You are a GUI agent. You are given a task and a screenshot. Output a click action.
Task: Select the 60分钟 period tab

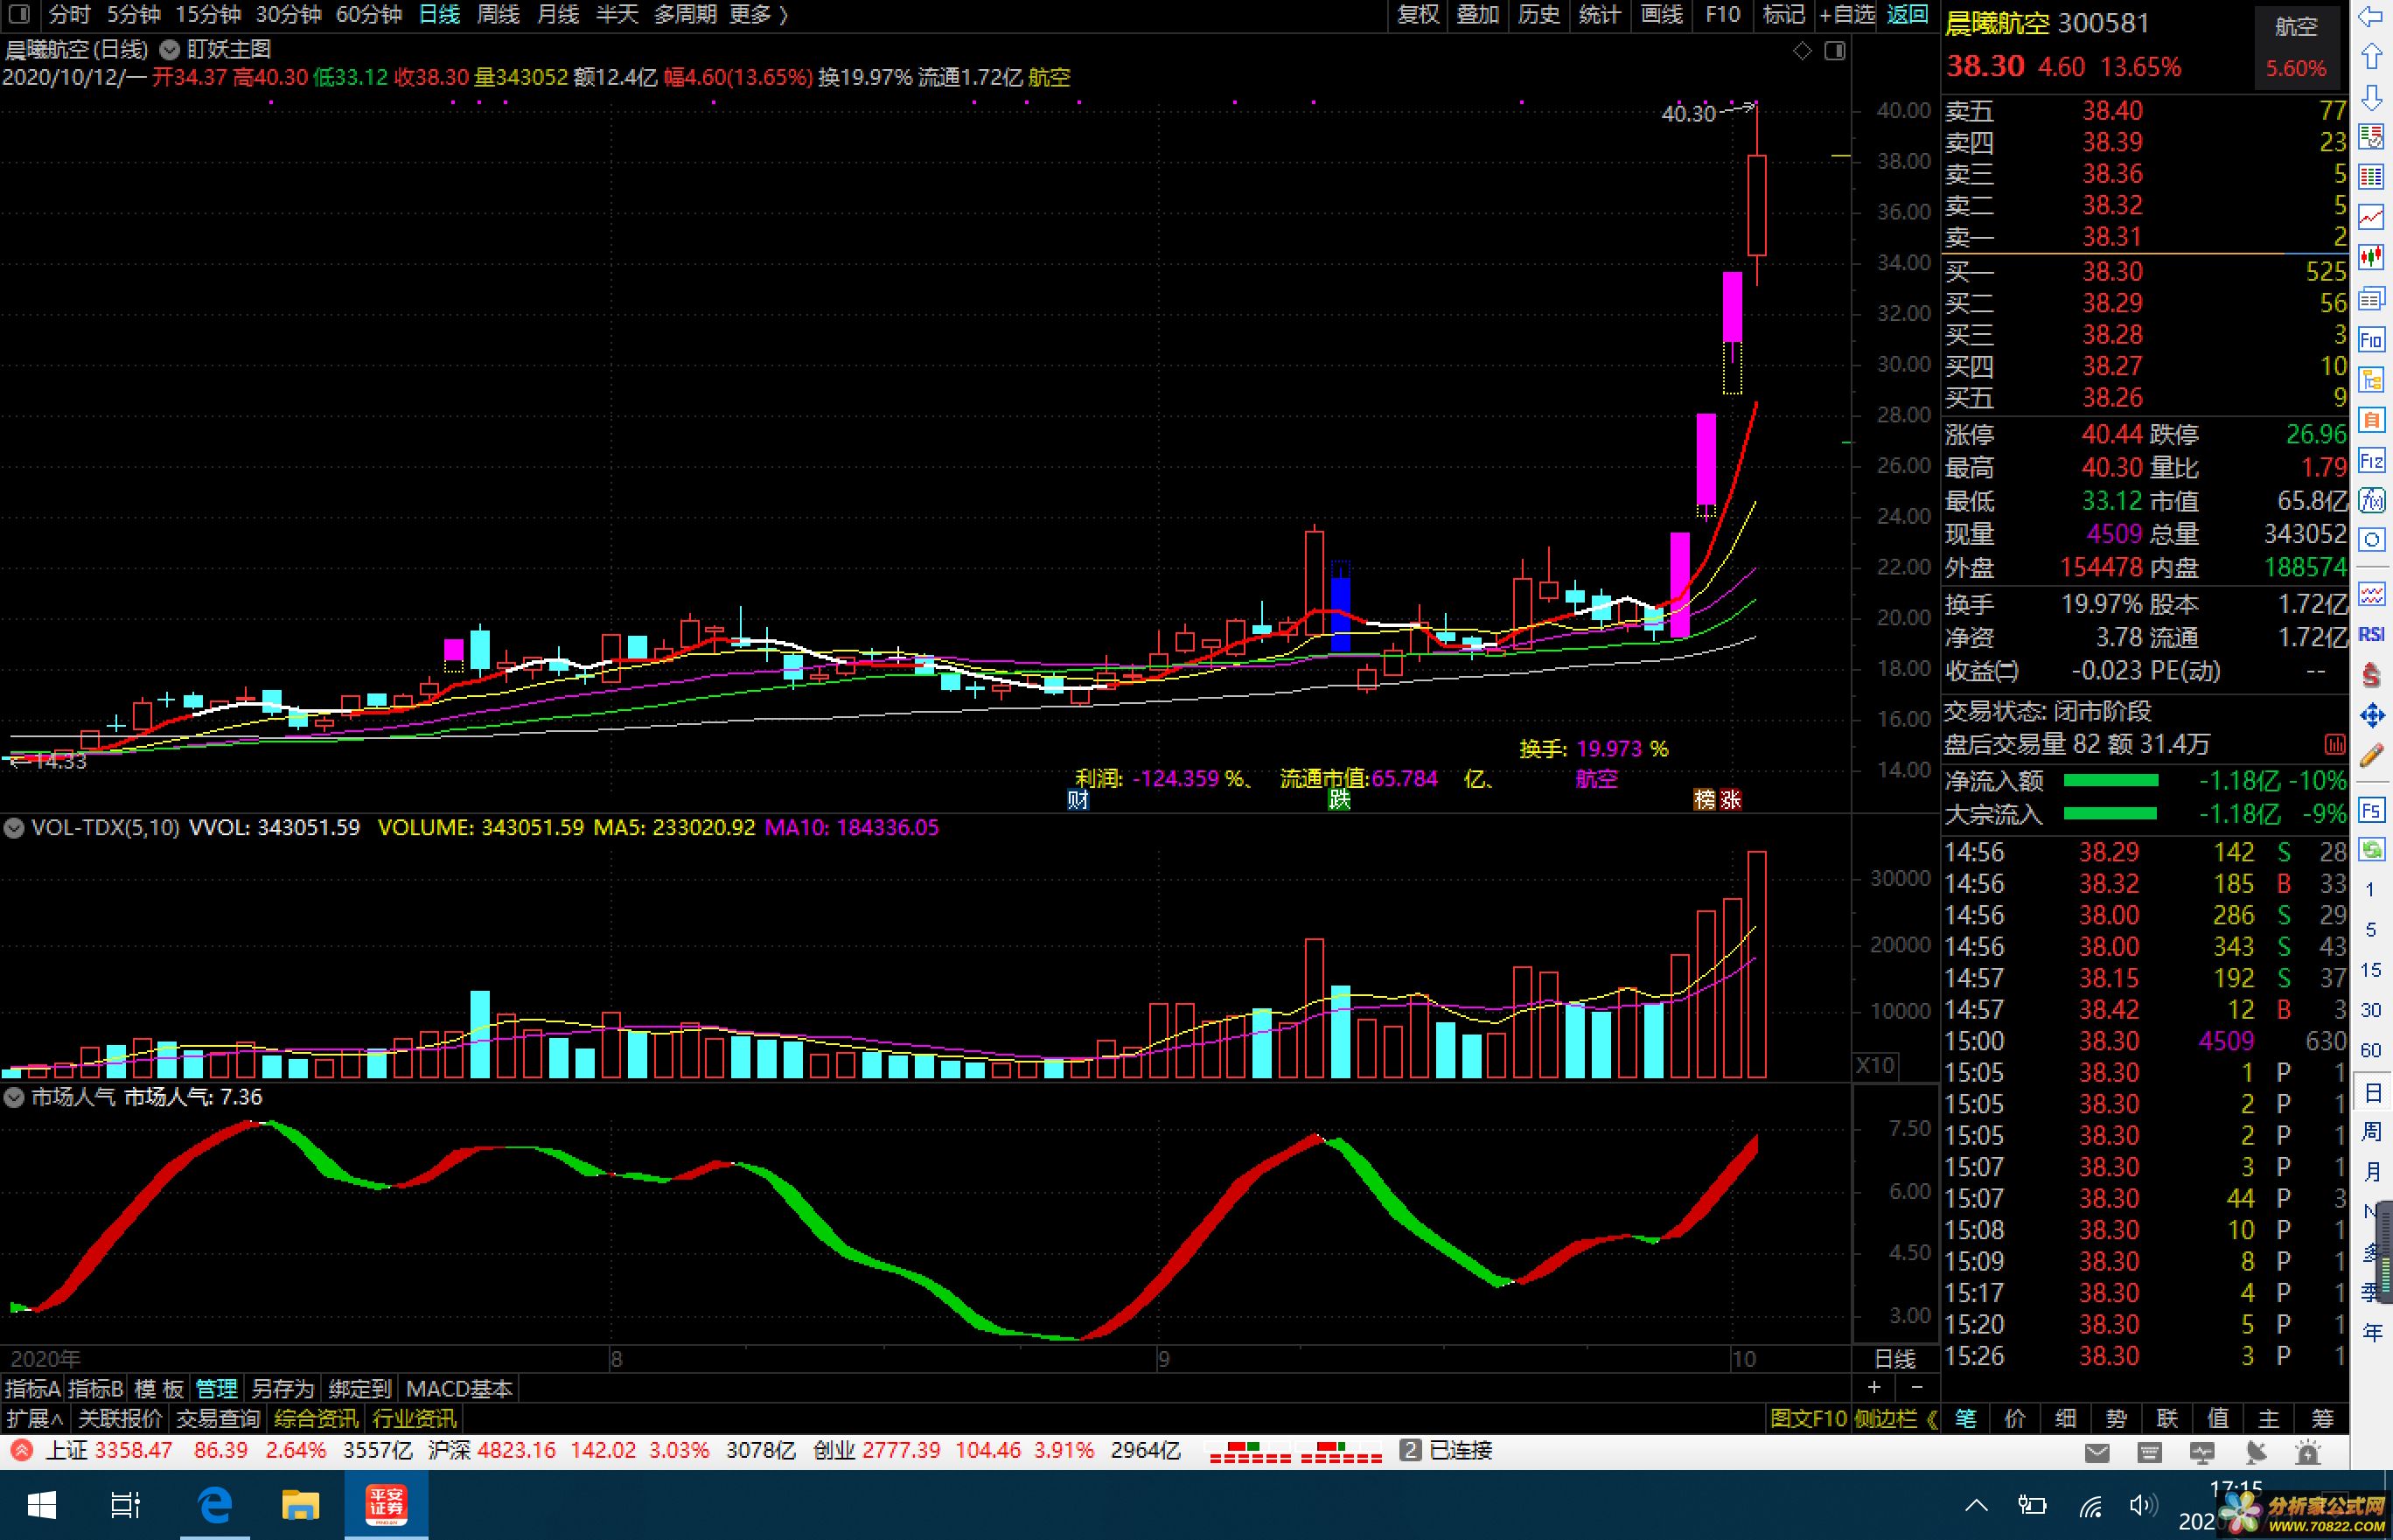click(369, 14)
